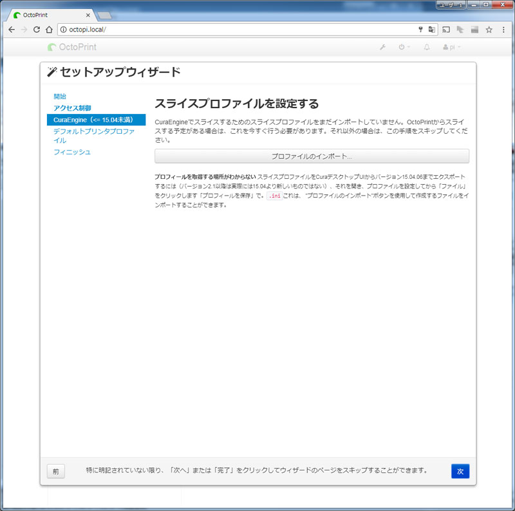
Task: Open the Chrome three-dot menu
Action: [x=503, y=30]
